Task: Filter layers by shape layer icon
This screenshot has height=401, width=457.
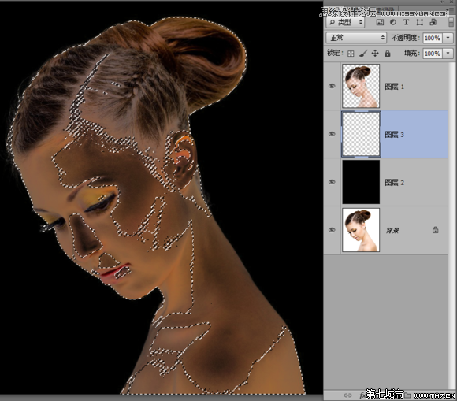Action: point(419,22)
